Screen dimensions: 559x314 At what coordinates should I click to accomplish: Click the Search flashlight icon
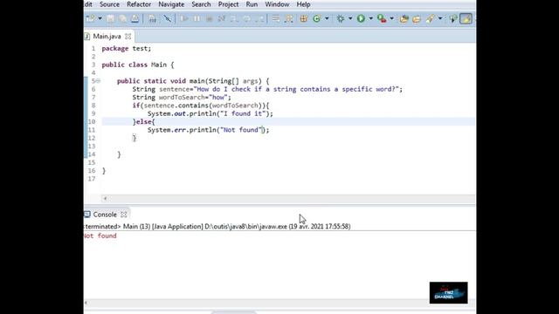(431, 18)
